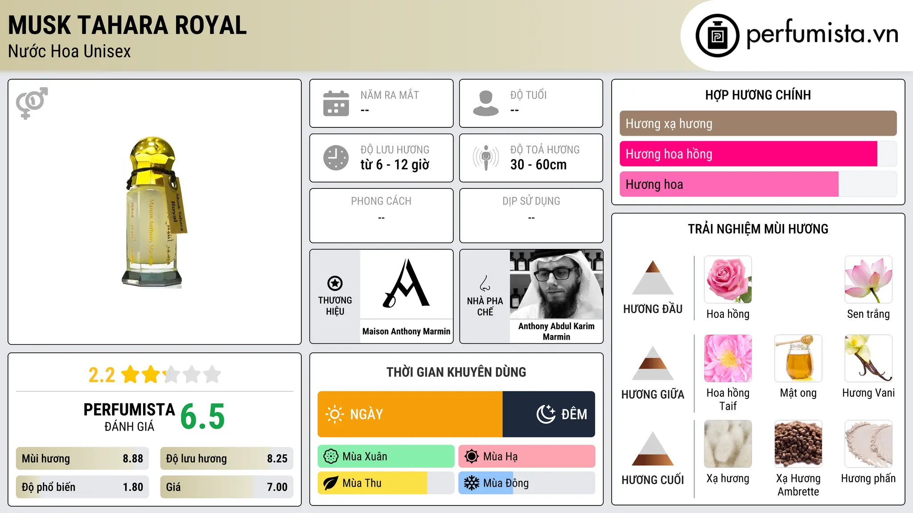Click the Mùa Đông season bar
This screenshot has width=913, height=513.
[526, 483]
